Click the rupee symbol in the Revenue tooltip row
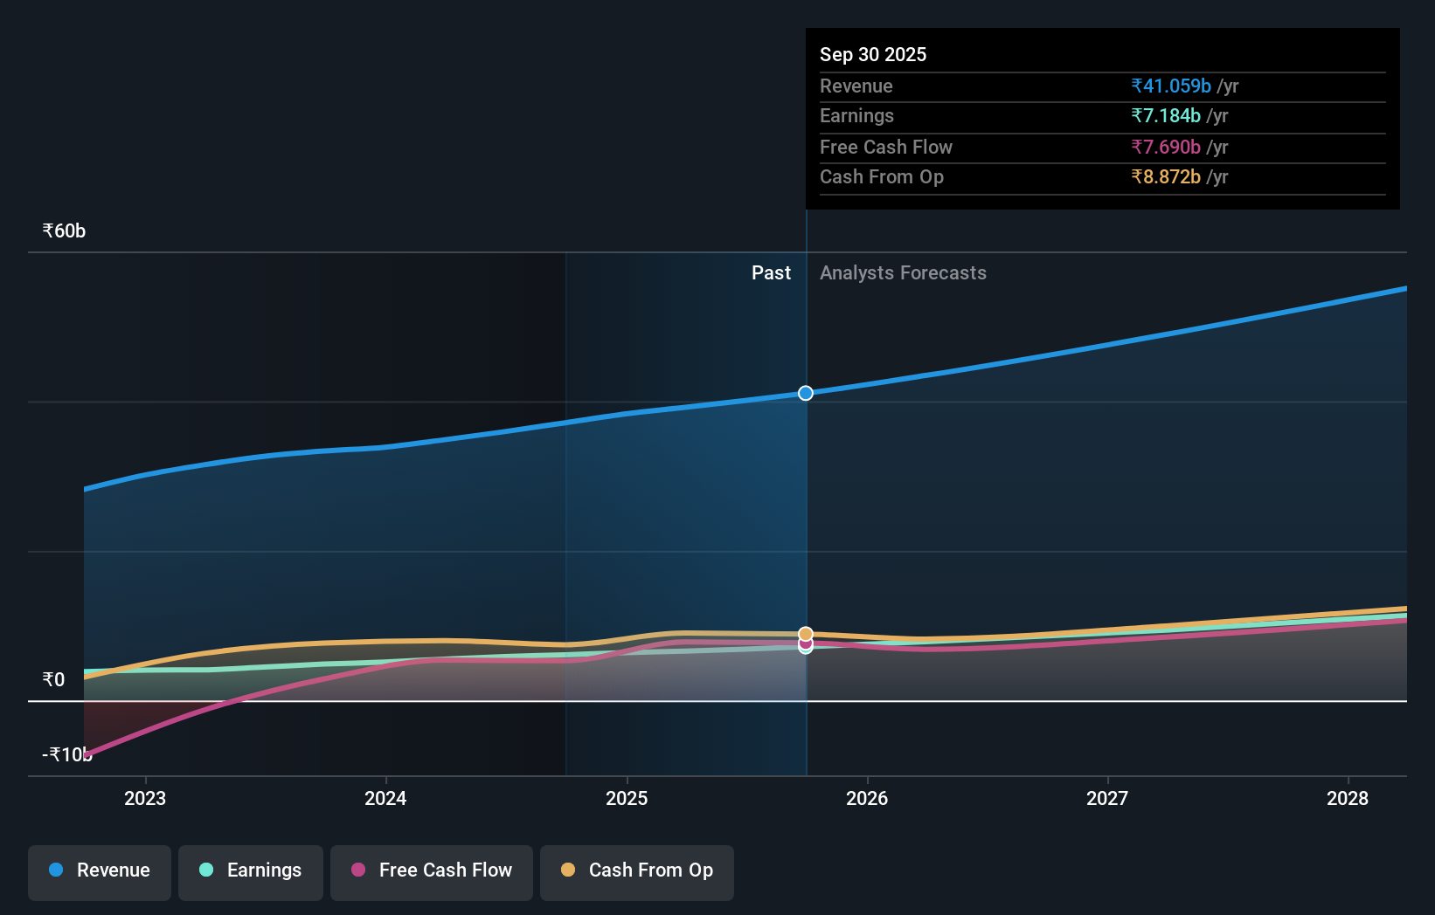This screenshot has height=915, width=1435. click(1138, 86)
